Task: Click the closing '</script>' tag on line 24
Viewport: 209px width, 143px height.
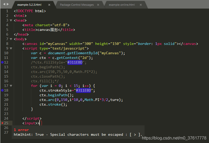Action: (x=32, y=119)
